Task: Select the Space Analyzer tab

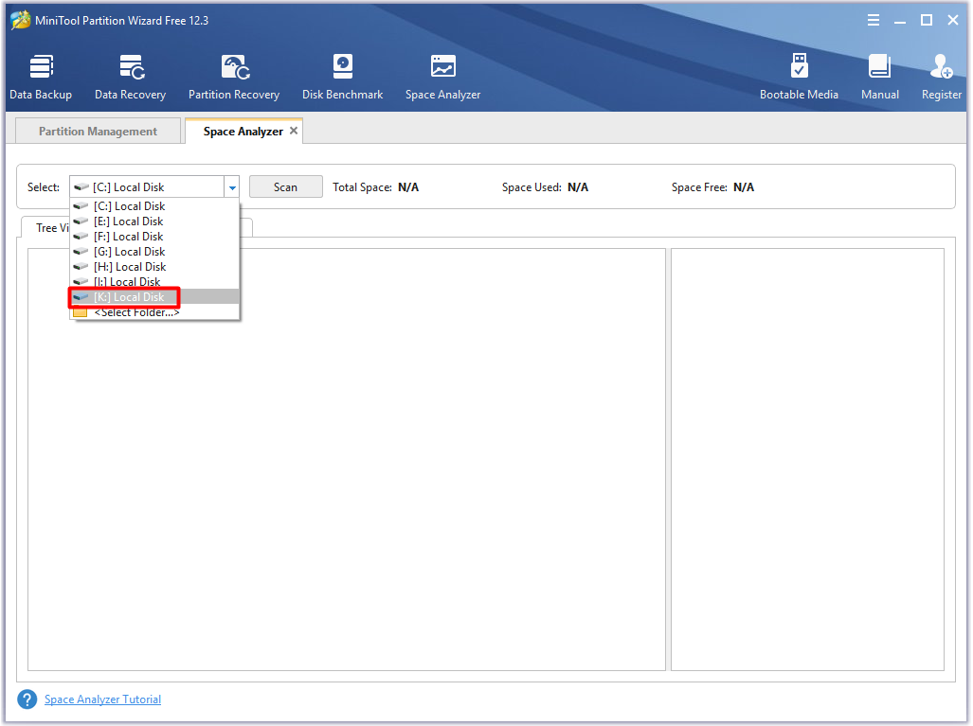Action: [x=243, y=131]
